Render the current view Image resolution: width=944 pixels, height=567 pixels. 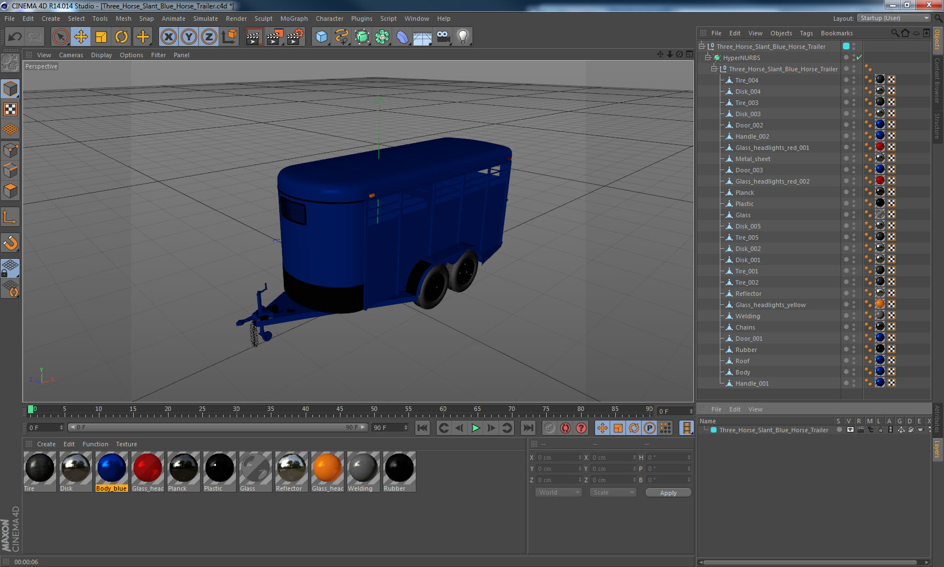coord(254,37)
